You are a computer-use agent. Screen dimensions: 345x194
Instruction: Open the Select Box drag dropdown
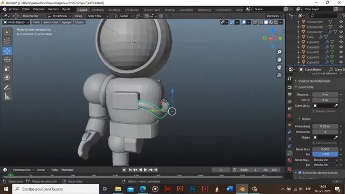tap(98, 16)
